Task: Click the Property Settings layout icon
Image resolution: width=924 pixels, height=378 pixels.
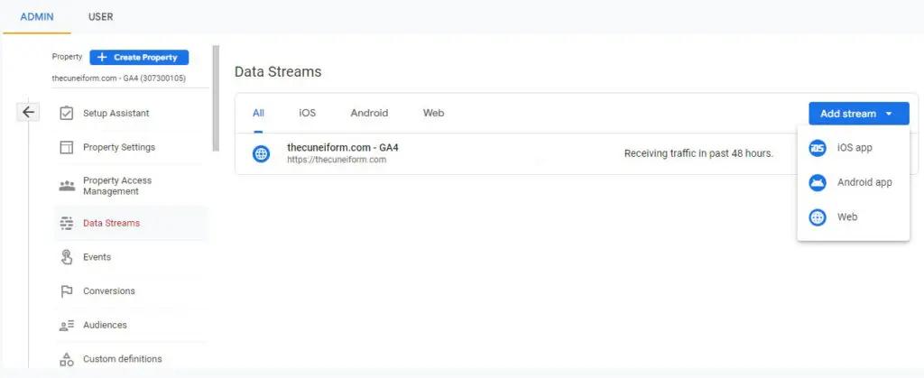Action: 67,147
